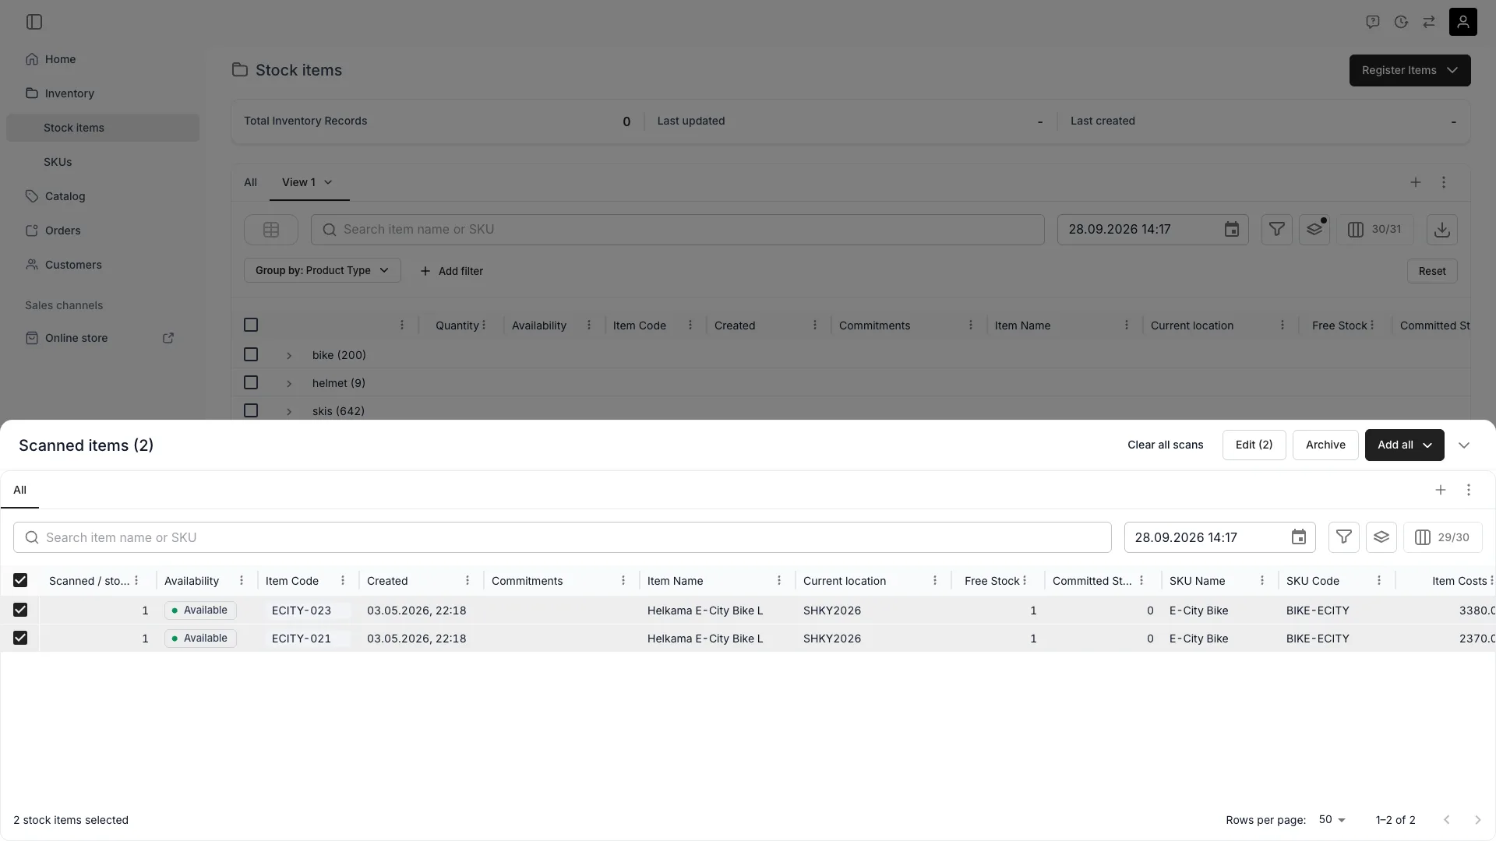
Task: Toggle the sidebar collapse icon
Action: pyautogui.click(x=34, y=22)
